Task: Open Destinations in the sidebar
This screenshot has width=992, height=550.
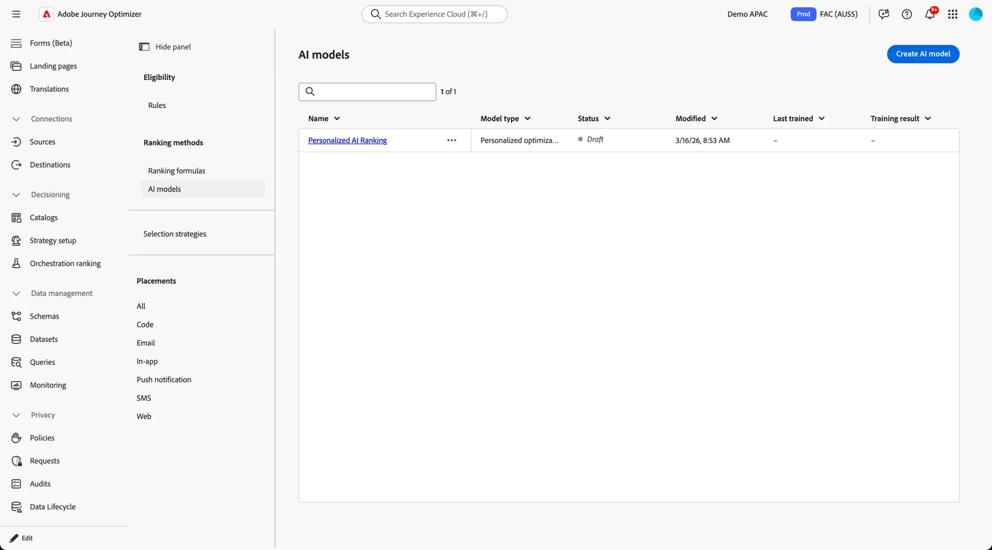Action: tap(50, 165)
